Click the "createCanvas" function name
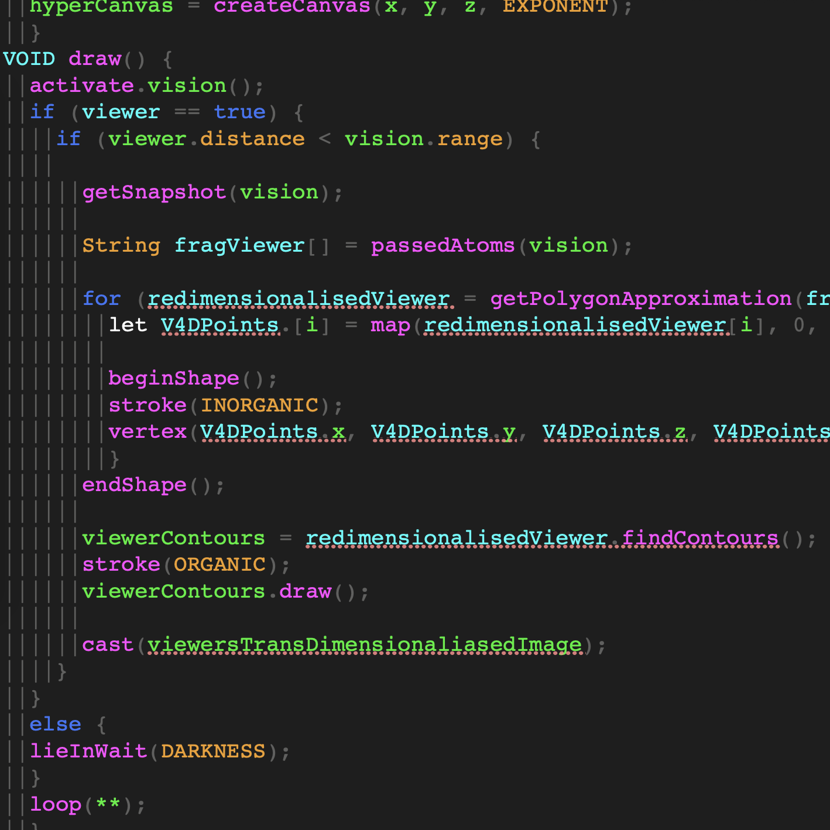830x830 pixels. (x=292, y=7)
